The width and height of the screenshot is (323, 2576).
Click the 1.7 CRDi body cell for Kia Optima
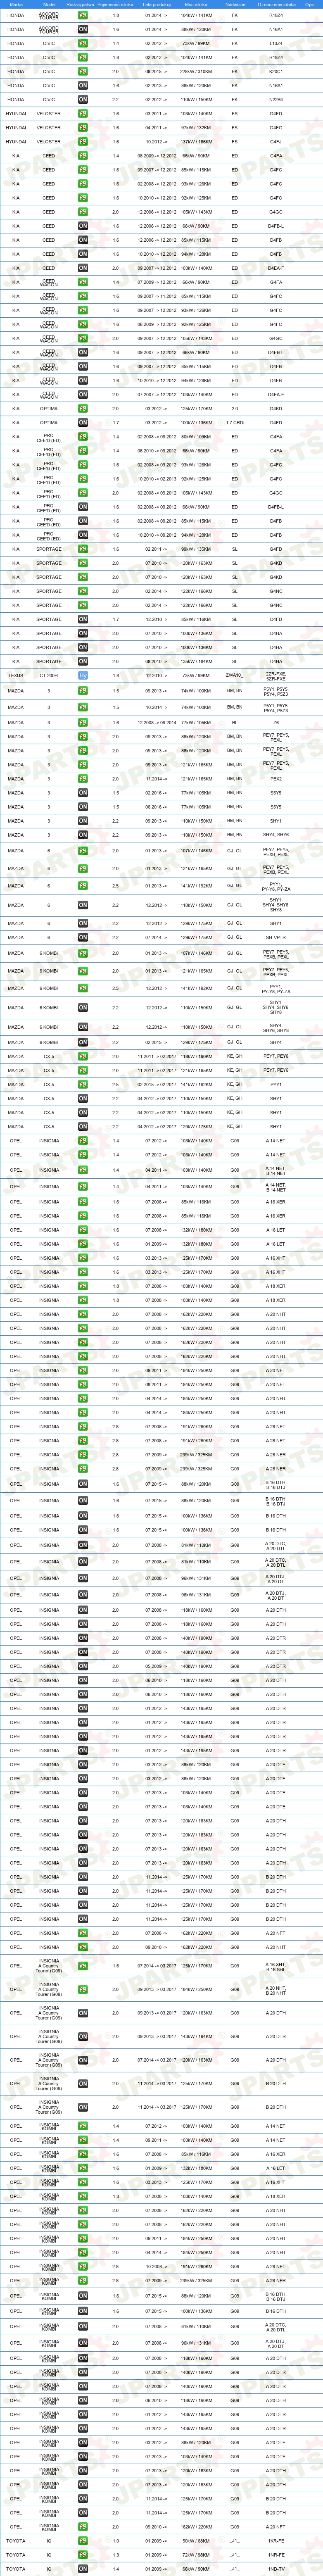pyautogui.click(x=235, y=423)
